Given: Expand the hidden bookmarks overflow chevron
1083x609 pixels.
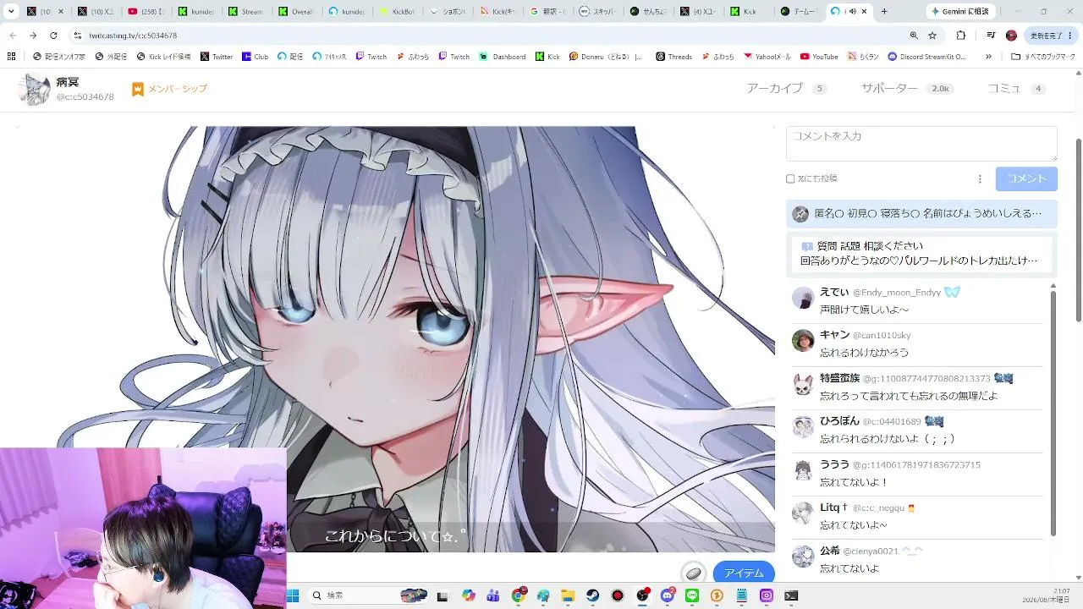Looking at the screenshot, I should 988,57.
